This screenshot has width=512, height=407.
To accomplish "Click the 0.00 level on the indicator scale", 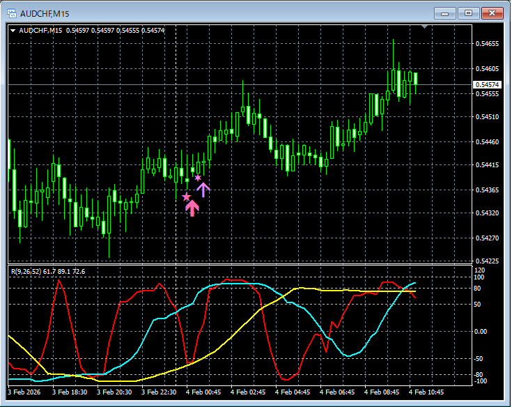I will tap(481, 332).
